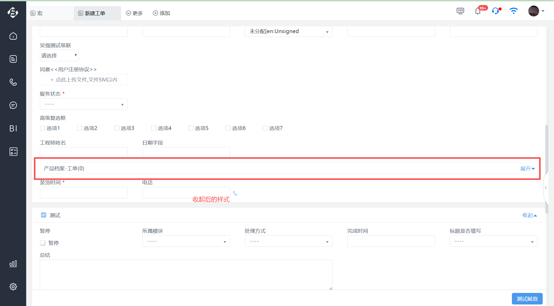The image size is (554, 306).
Task: Open the 服务状态 dropdown
Action: 84,104
